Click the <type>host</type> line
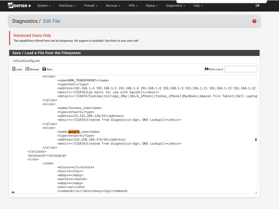 point(73,84)
